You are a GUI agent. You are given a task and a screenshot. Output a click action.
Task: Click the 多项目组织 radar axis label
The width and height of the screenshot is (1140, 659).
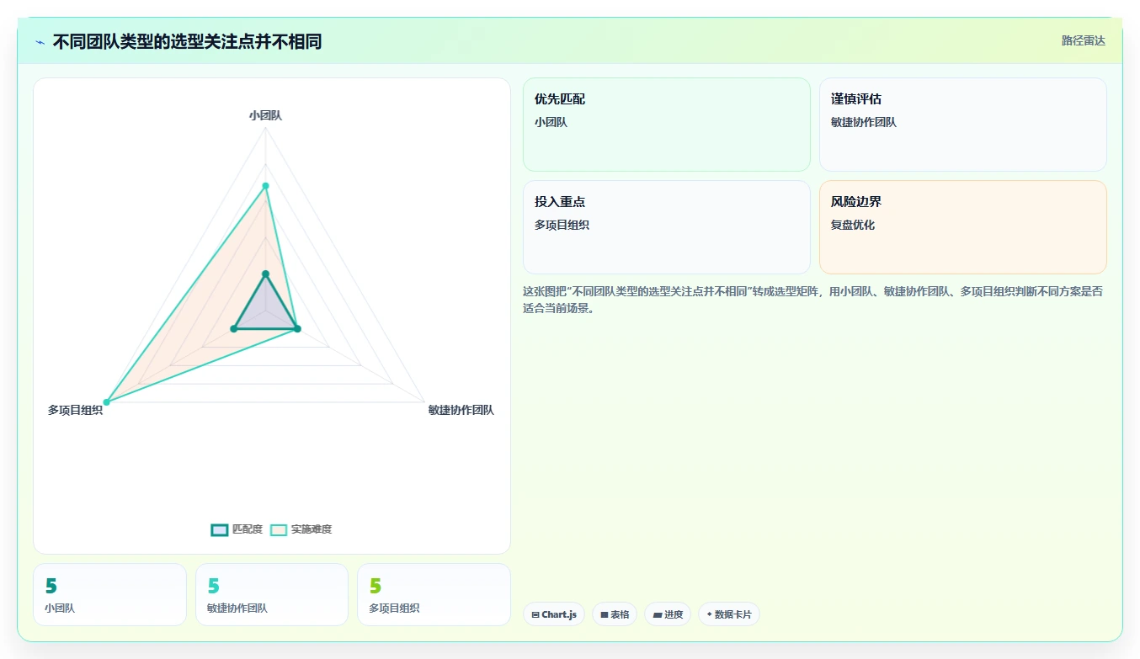[x=75, y=410]
